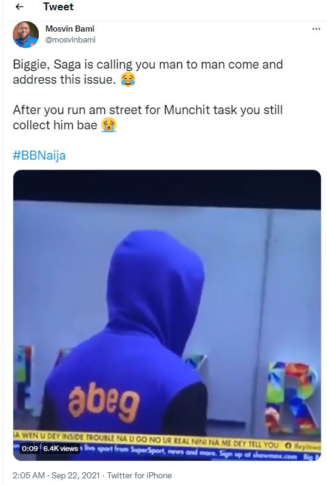Open the @mosvinbami handle link
The image size is (327, 485).
pos(70,40)
